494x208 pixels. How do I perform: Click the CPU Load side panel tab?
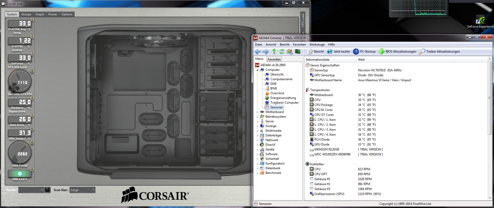pos(303,20)
